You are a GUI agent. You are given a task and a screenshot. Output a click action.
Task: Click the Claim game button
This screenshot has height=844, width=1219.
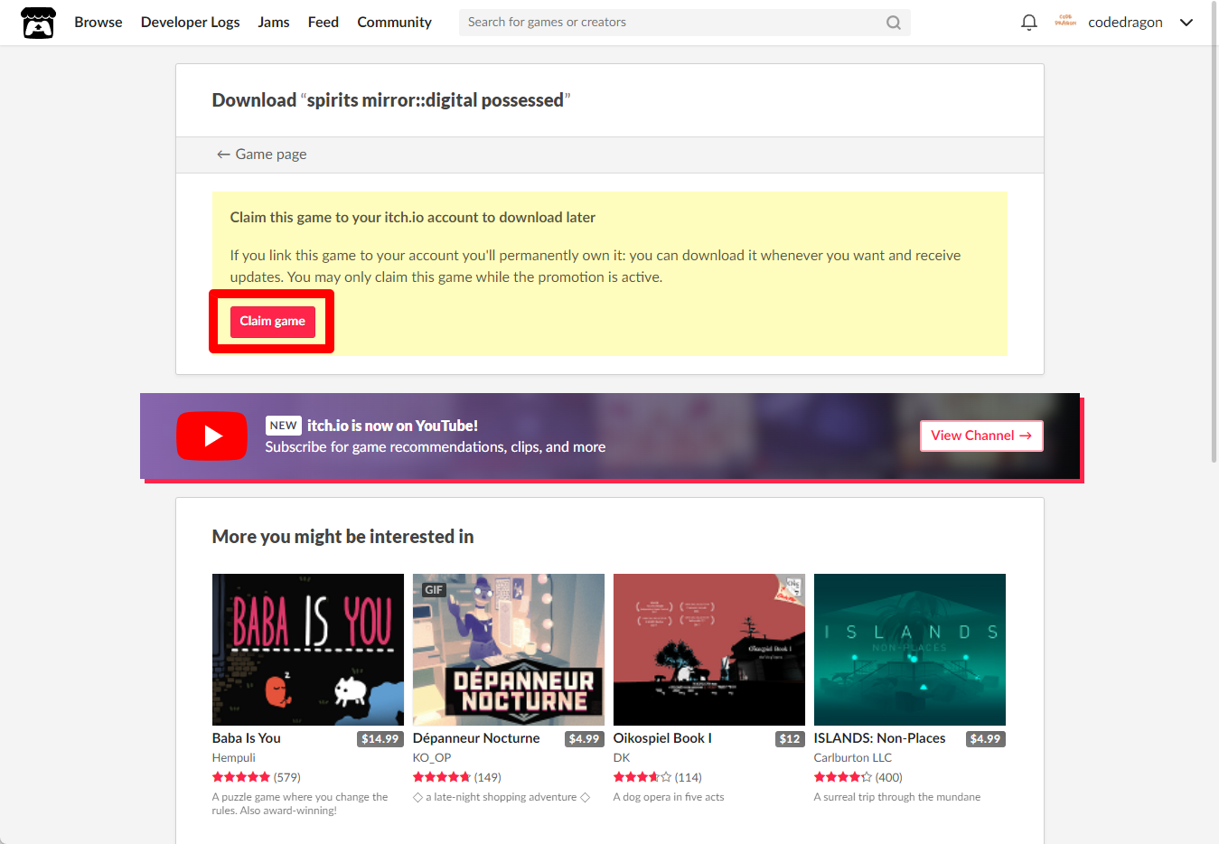272,322
